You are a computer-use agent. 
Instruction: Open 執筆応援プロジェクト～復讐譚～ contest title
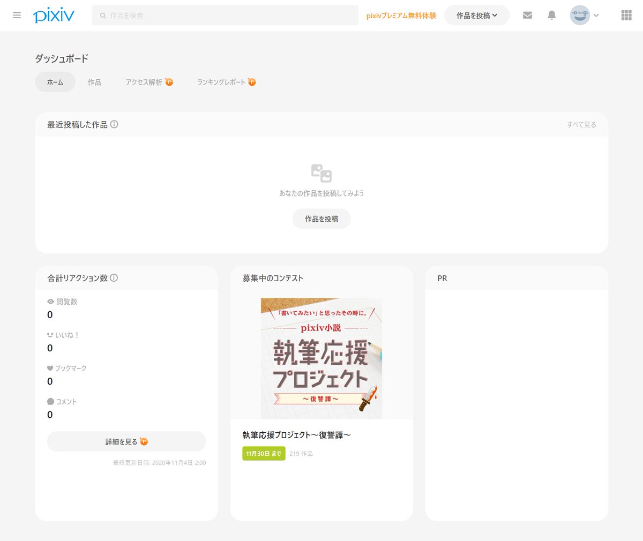pyautogui.click(x=296, y=435)
